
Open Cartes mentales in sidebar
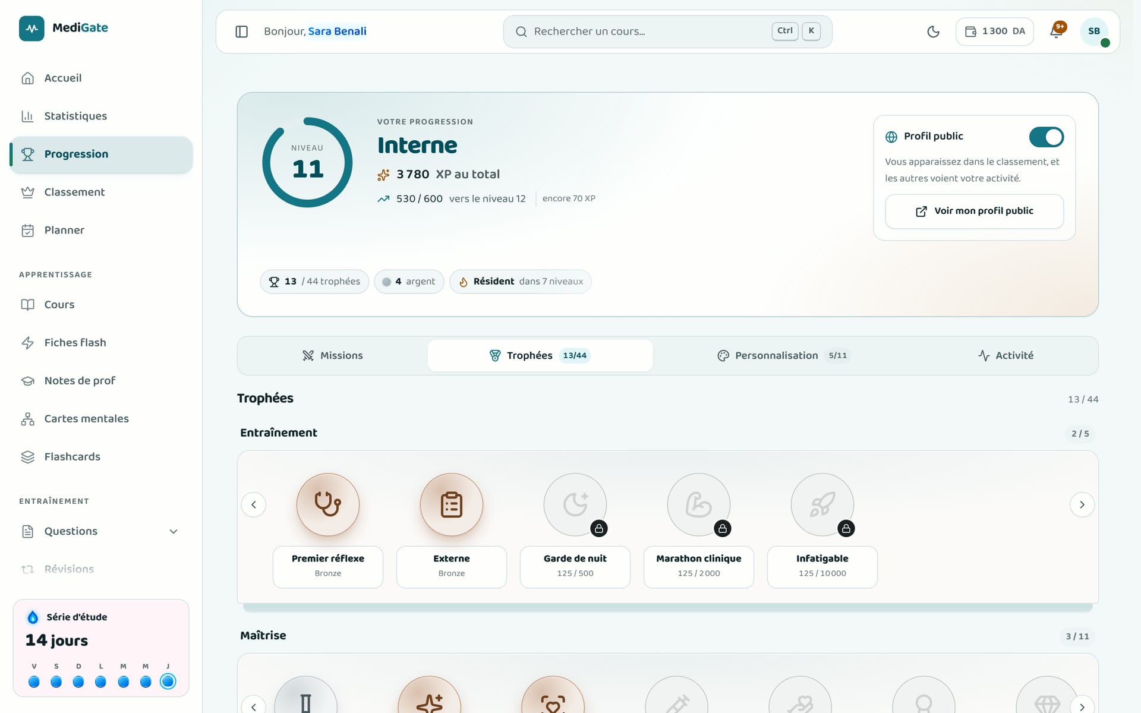pyautogui.click(x=101, y=418)
